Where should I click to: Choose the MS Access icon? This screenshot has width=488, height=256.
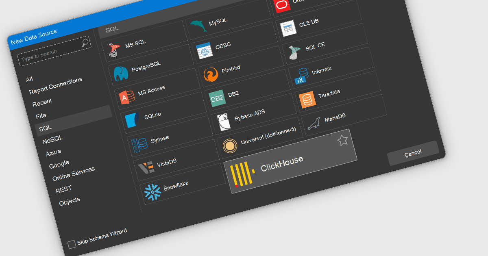tap(127, 98)
